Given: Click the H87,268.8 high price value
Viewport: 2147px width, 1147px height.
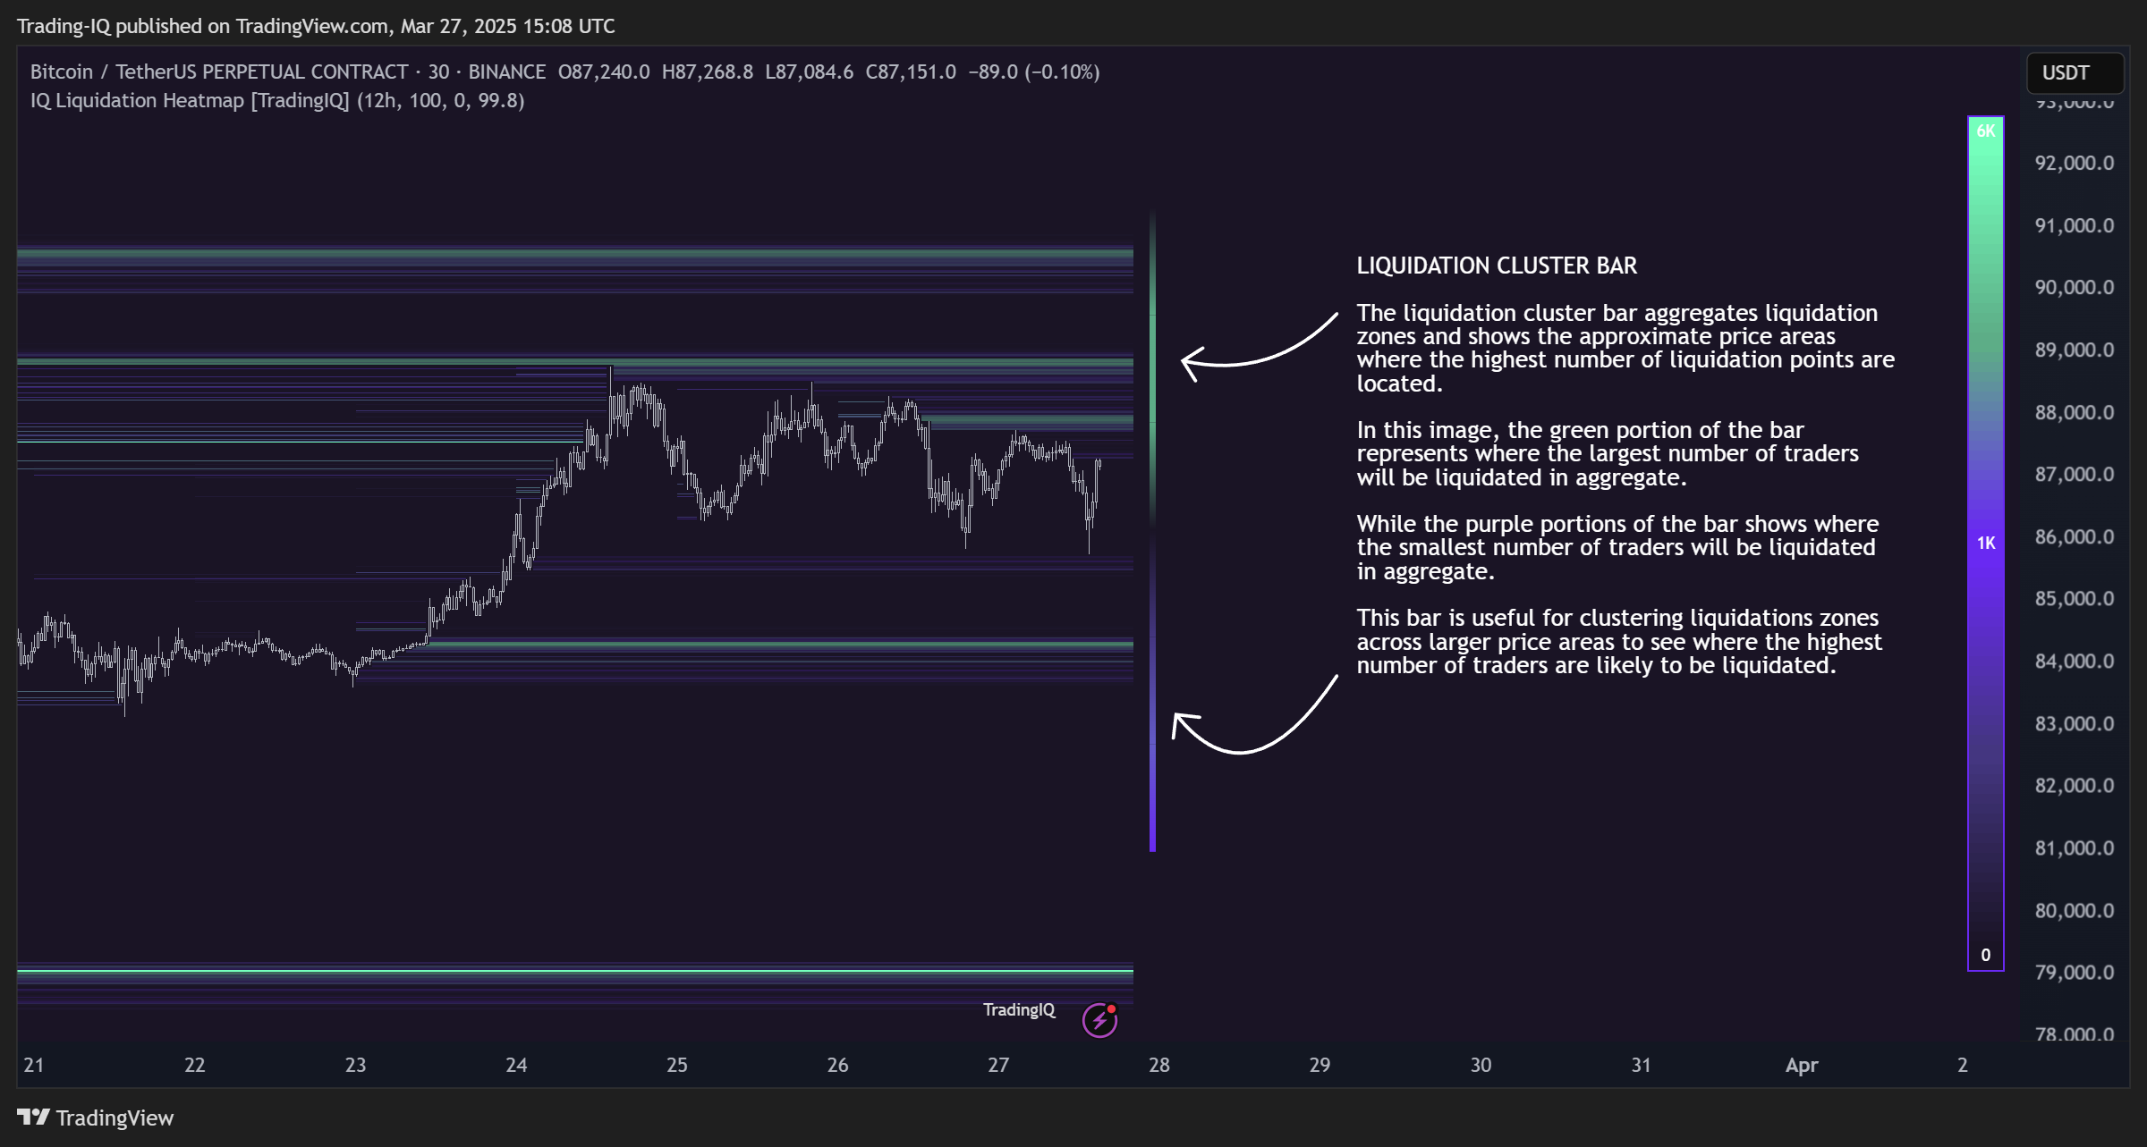Looking at the screenshot, I should (708, 72).
